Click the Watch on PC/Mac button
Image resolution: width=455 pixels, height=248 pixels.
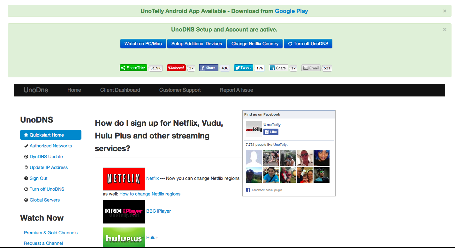point(143,44)
